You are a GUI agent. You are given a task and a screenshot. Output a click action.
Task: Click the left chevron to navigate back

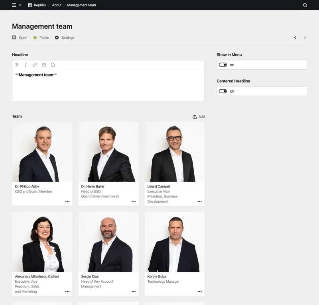coord(295,38)
